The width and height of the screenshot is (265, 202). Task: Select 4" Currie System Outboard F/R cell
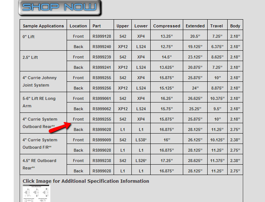(43, 144)
